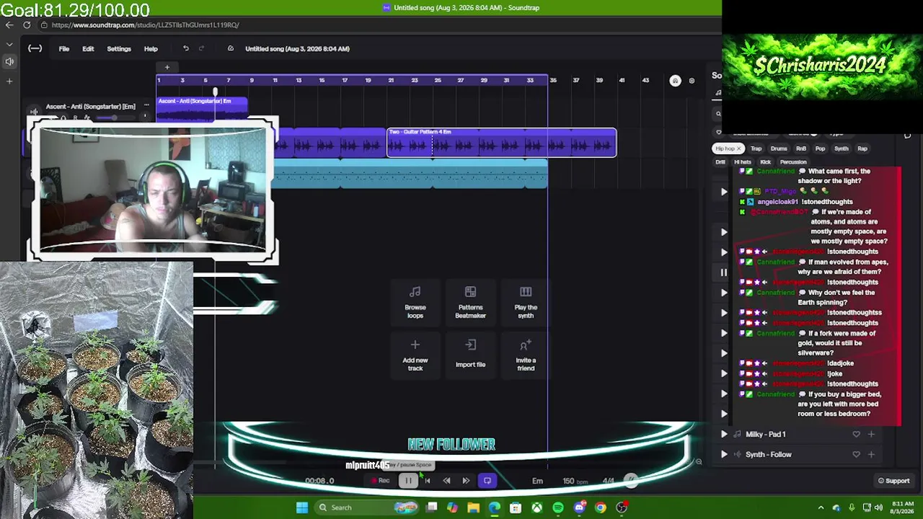923x519 pixels.
Task: Click the cloud save status icon
Action: click(230, 48)
